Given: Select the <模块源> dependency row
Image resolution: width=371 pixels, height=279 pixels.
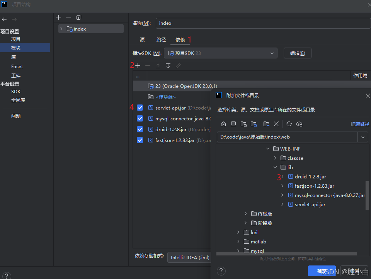Looking at the screenshot, I should point(166,97).
